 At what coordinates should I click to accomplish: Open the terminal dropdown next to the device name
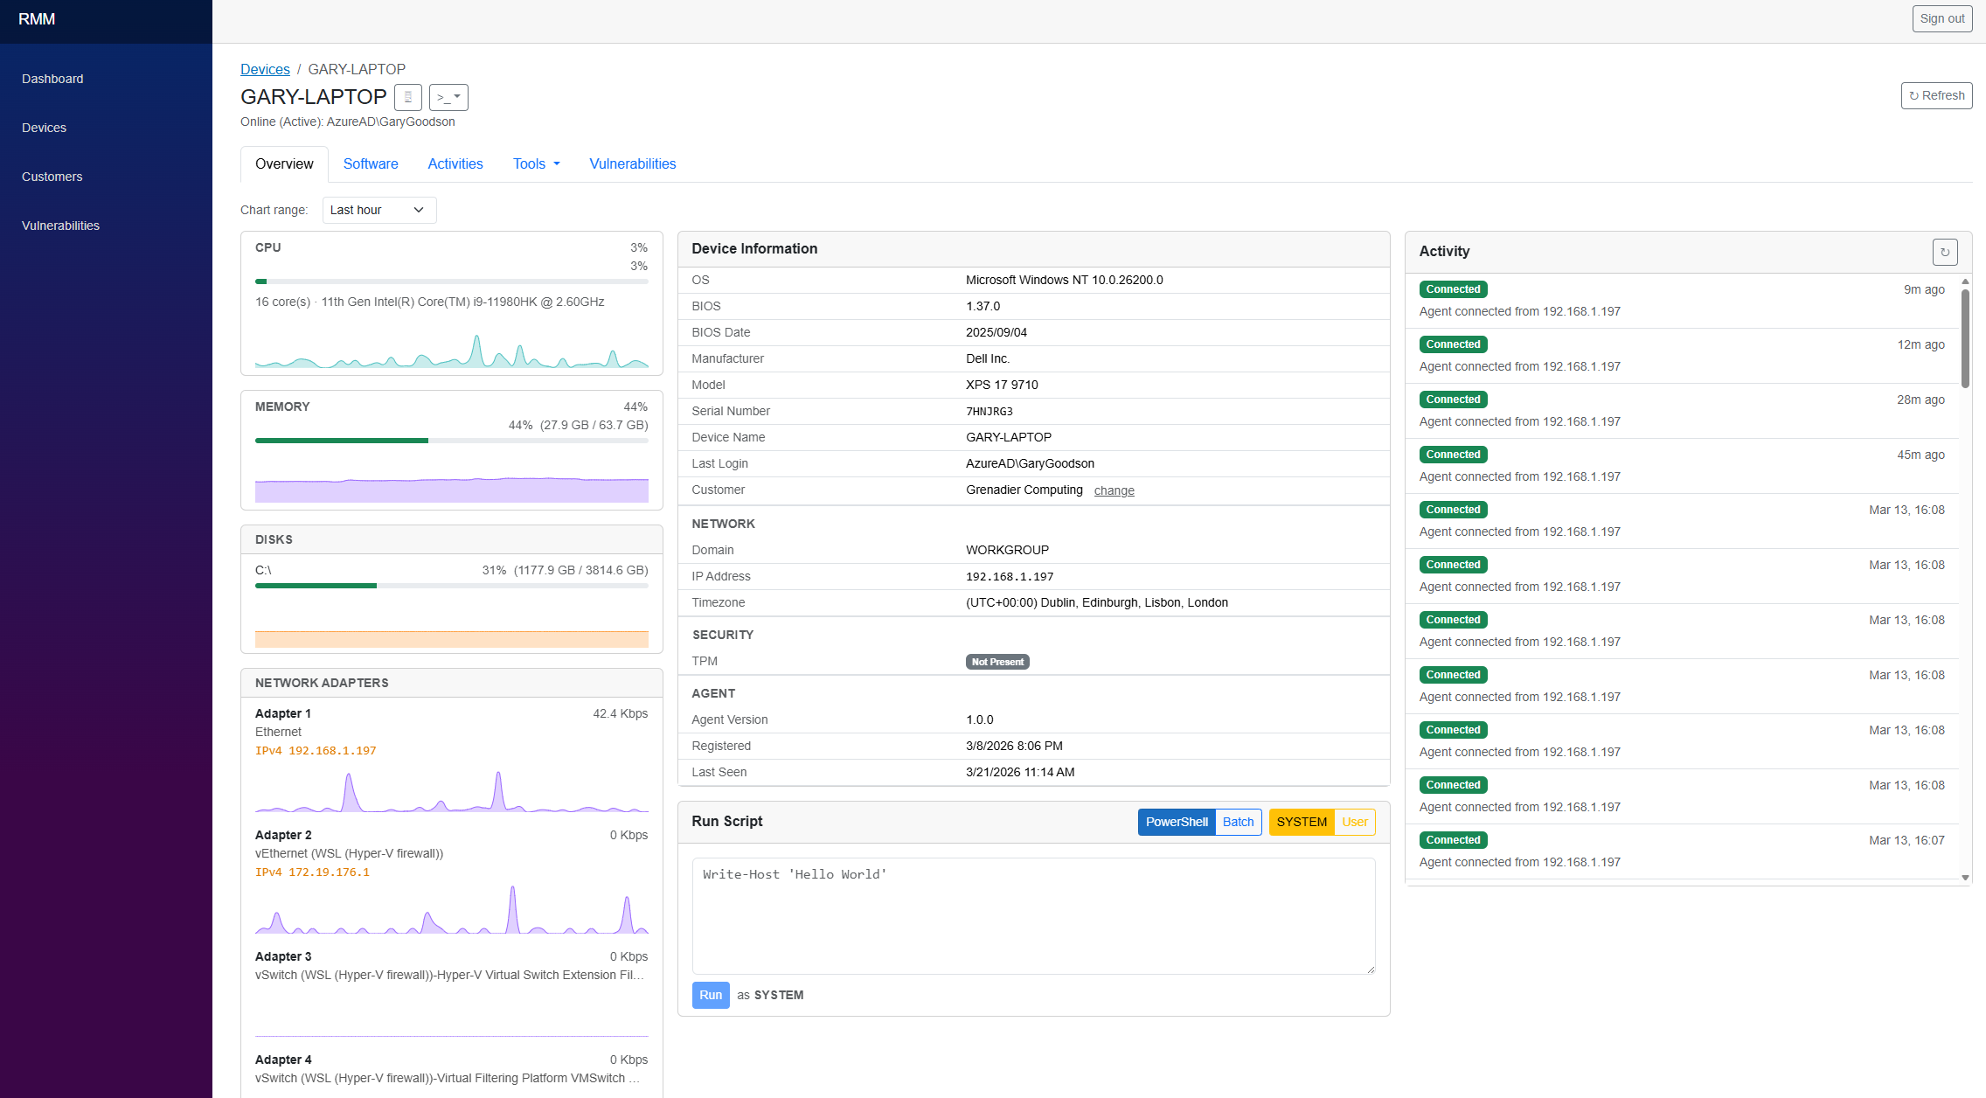pyautogui.click(x=448, y=97)
